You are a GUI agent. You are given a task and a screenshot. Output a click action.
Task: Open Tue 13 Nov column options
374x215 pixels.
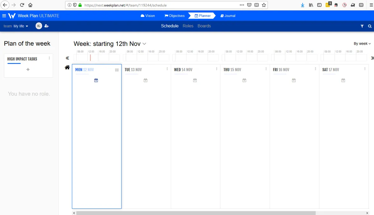click(x=167, y=69)
